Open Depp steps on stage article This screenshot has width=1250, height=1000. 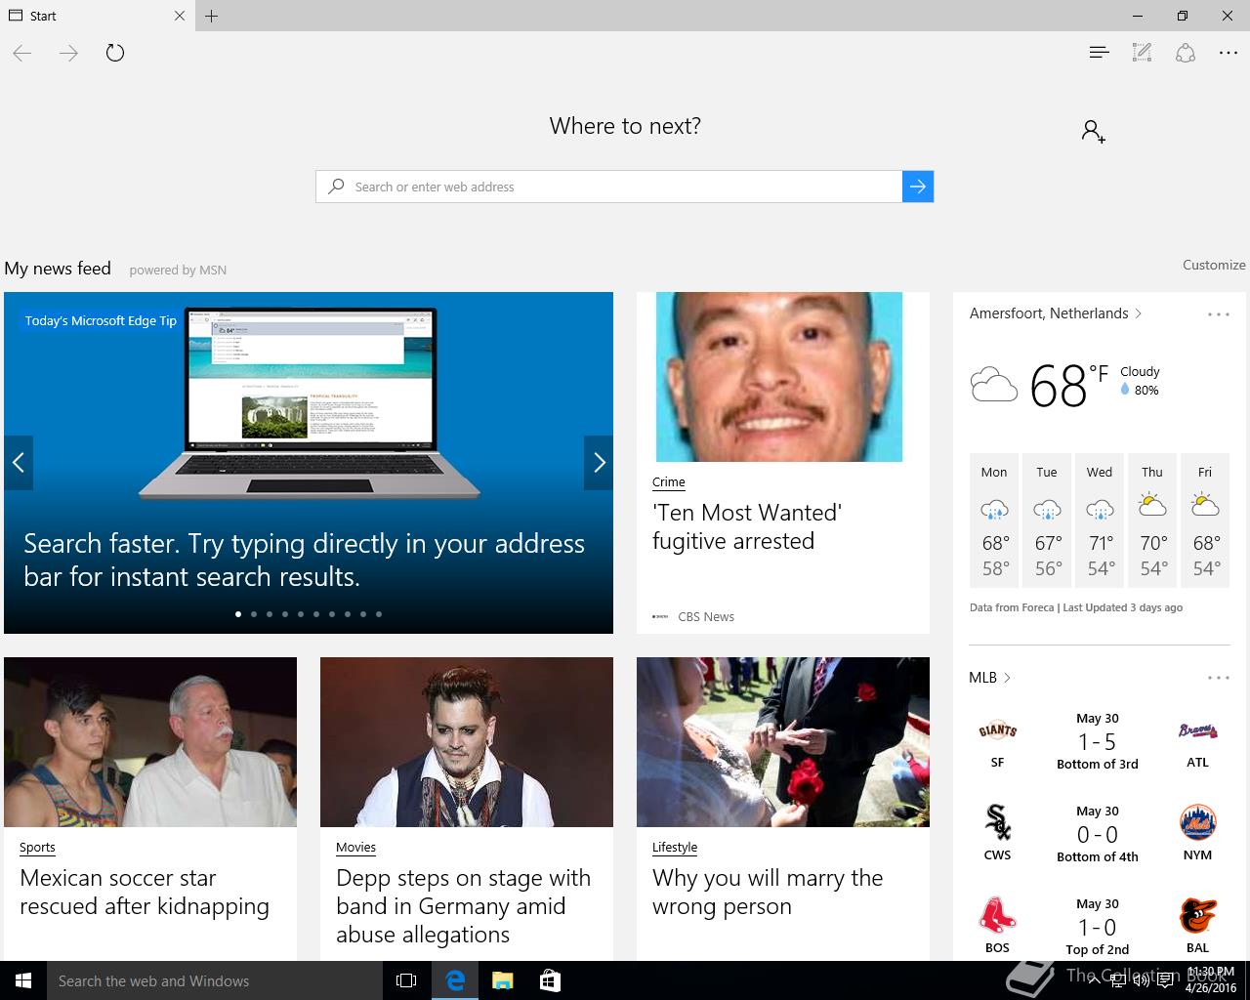pos(463,906)
